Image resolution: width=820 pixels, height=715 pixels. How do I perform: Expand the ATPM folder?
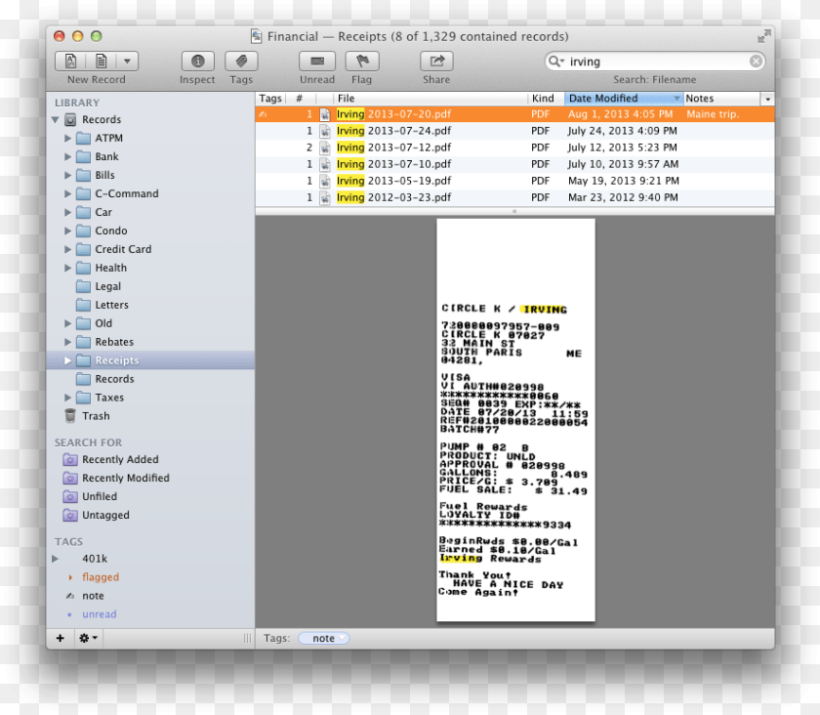coord(67,138)
